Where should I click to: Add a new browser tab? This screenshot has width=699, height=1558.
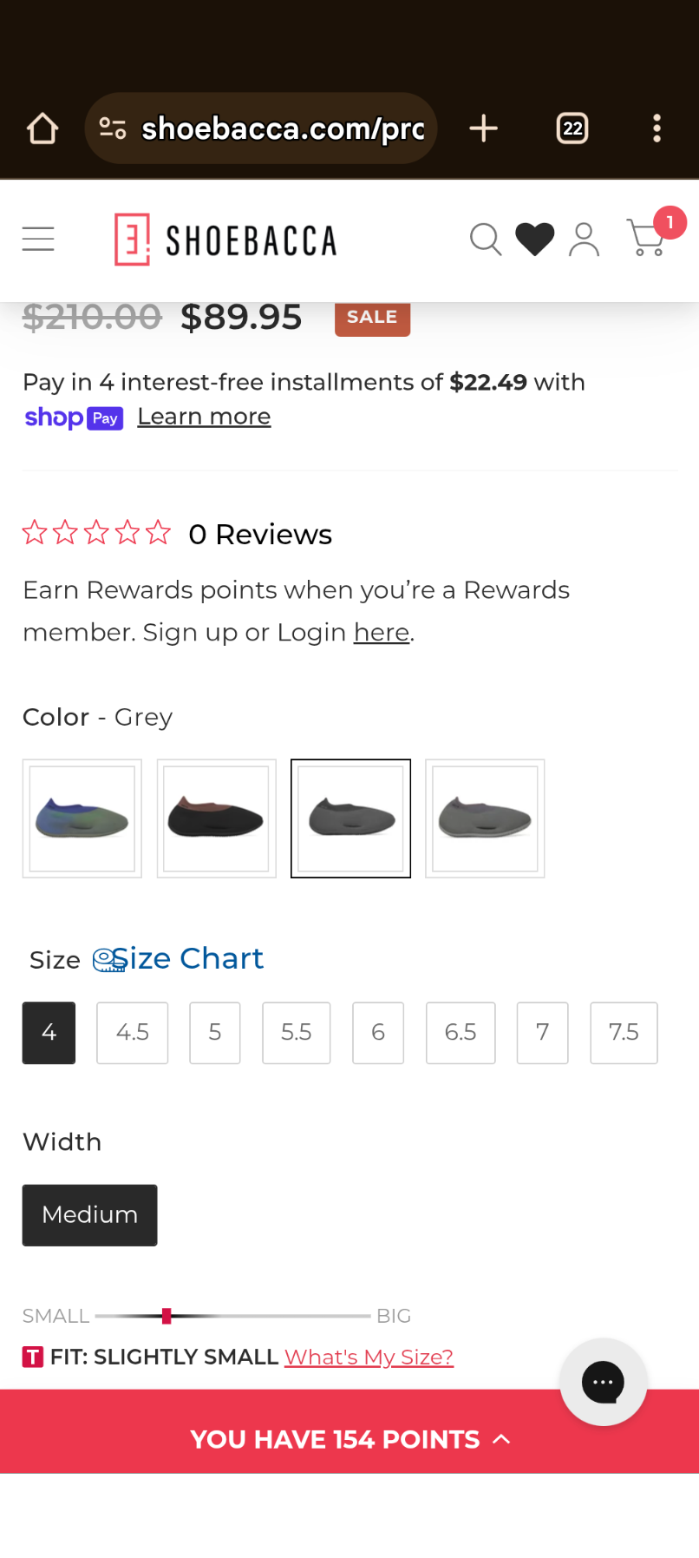tap(483, 129)
